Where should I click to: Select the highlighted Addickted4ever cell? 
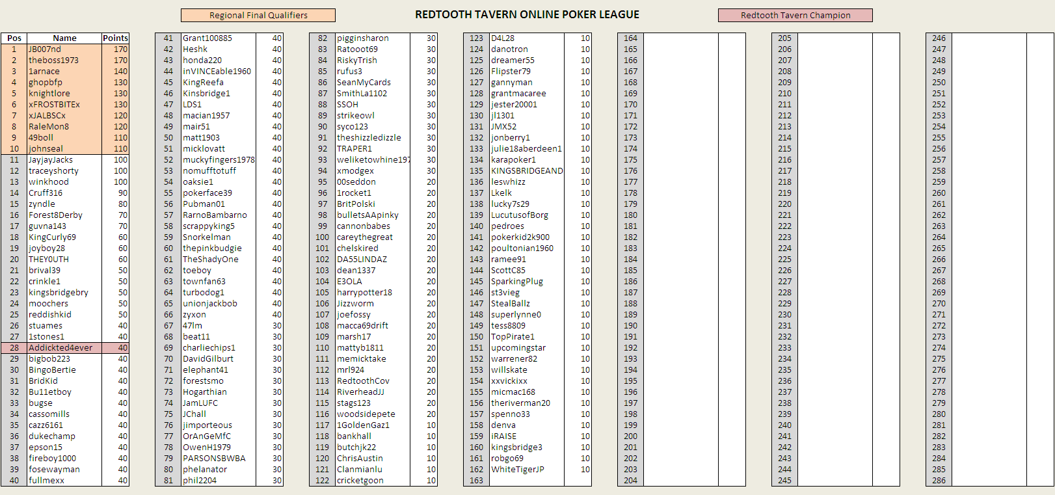pyautogui.click(x=64, y=348)
